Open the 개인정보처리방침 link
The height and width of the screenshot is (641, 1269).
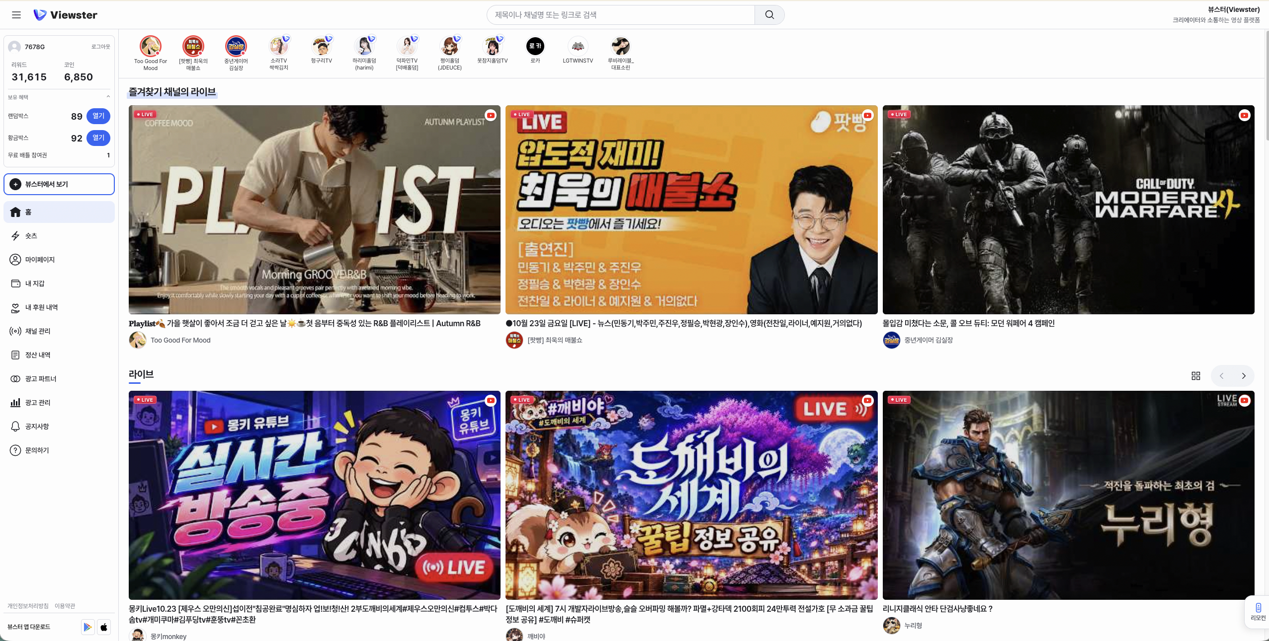(28, 606)
